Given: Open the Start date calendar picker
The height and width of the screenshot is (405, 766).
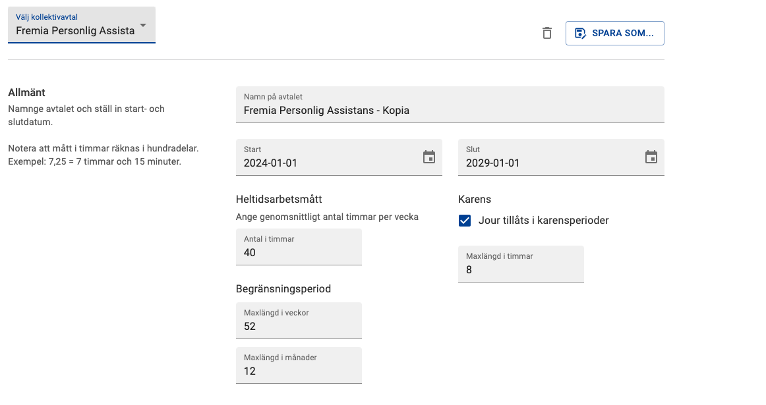Looking at the screenshot, I should 429,157.
